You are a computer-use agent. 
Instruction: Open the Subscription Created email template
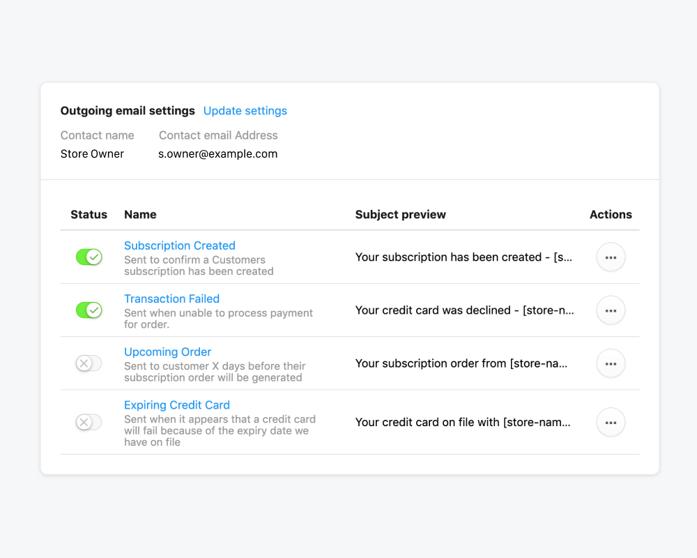pyautogui.click(x=179, y=246)
